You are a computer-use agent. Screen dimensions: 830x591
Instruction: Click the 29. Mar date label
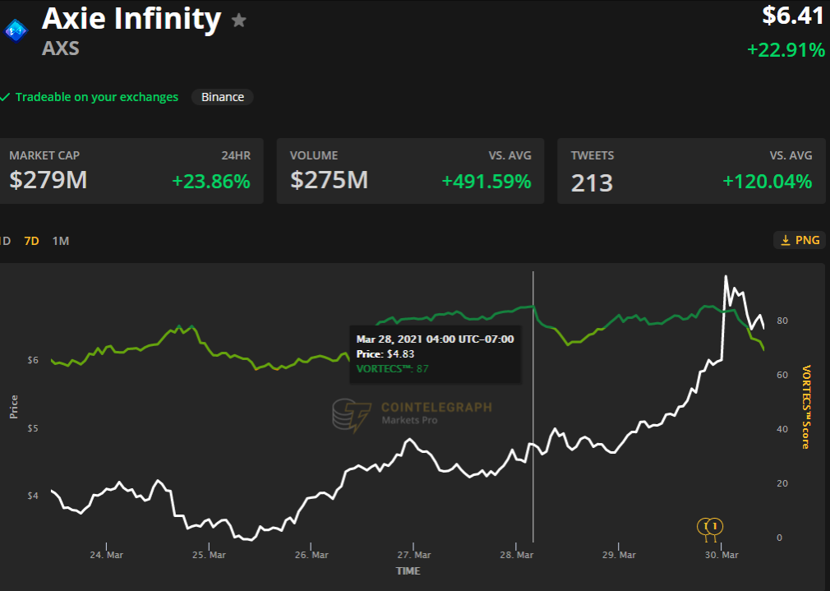[620, 555]
